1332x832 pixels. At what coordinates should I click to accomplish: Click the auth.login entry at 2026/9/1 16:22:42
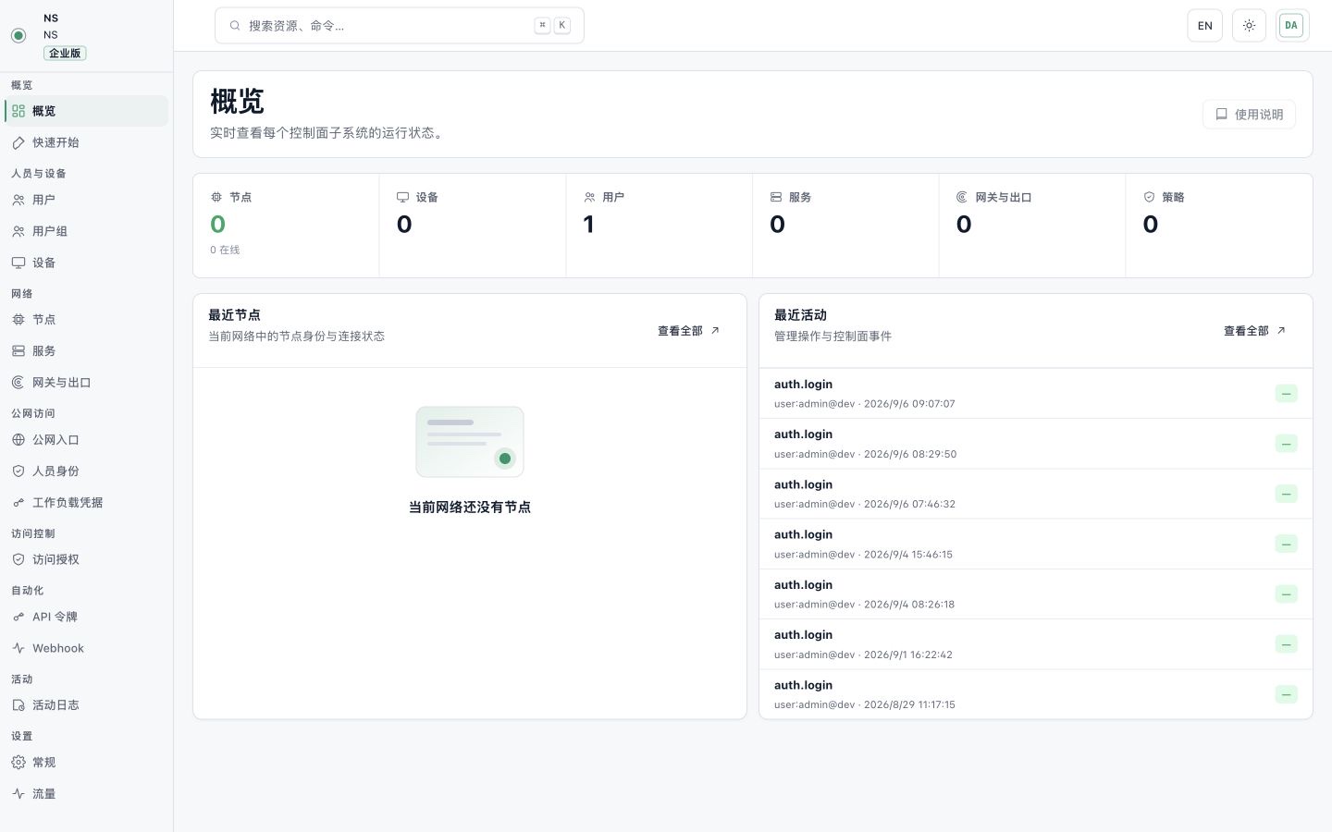click(x=1036, y=644)
